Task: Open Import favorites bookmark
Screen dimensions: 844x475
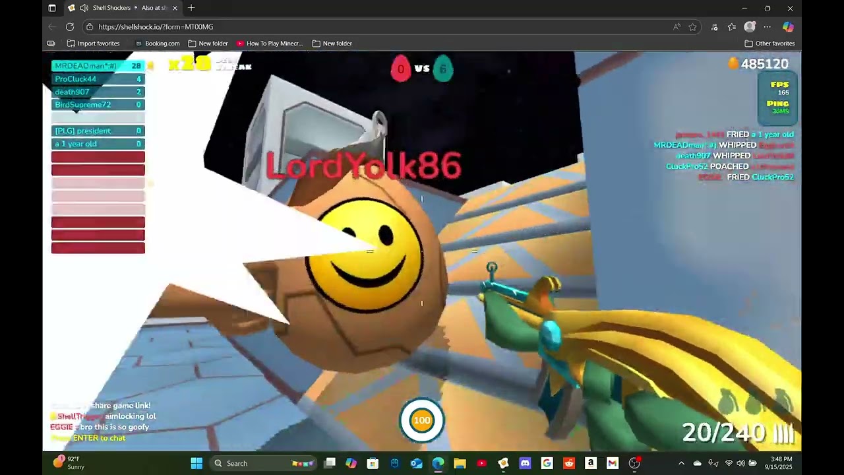Action: 93,44
